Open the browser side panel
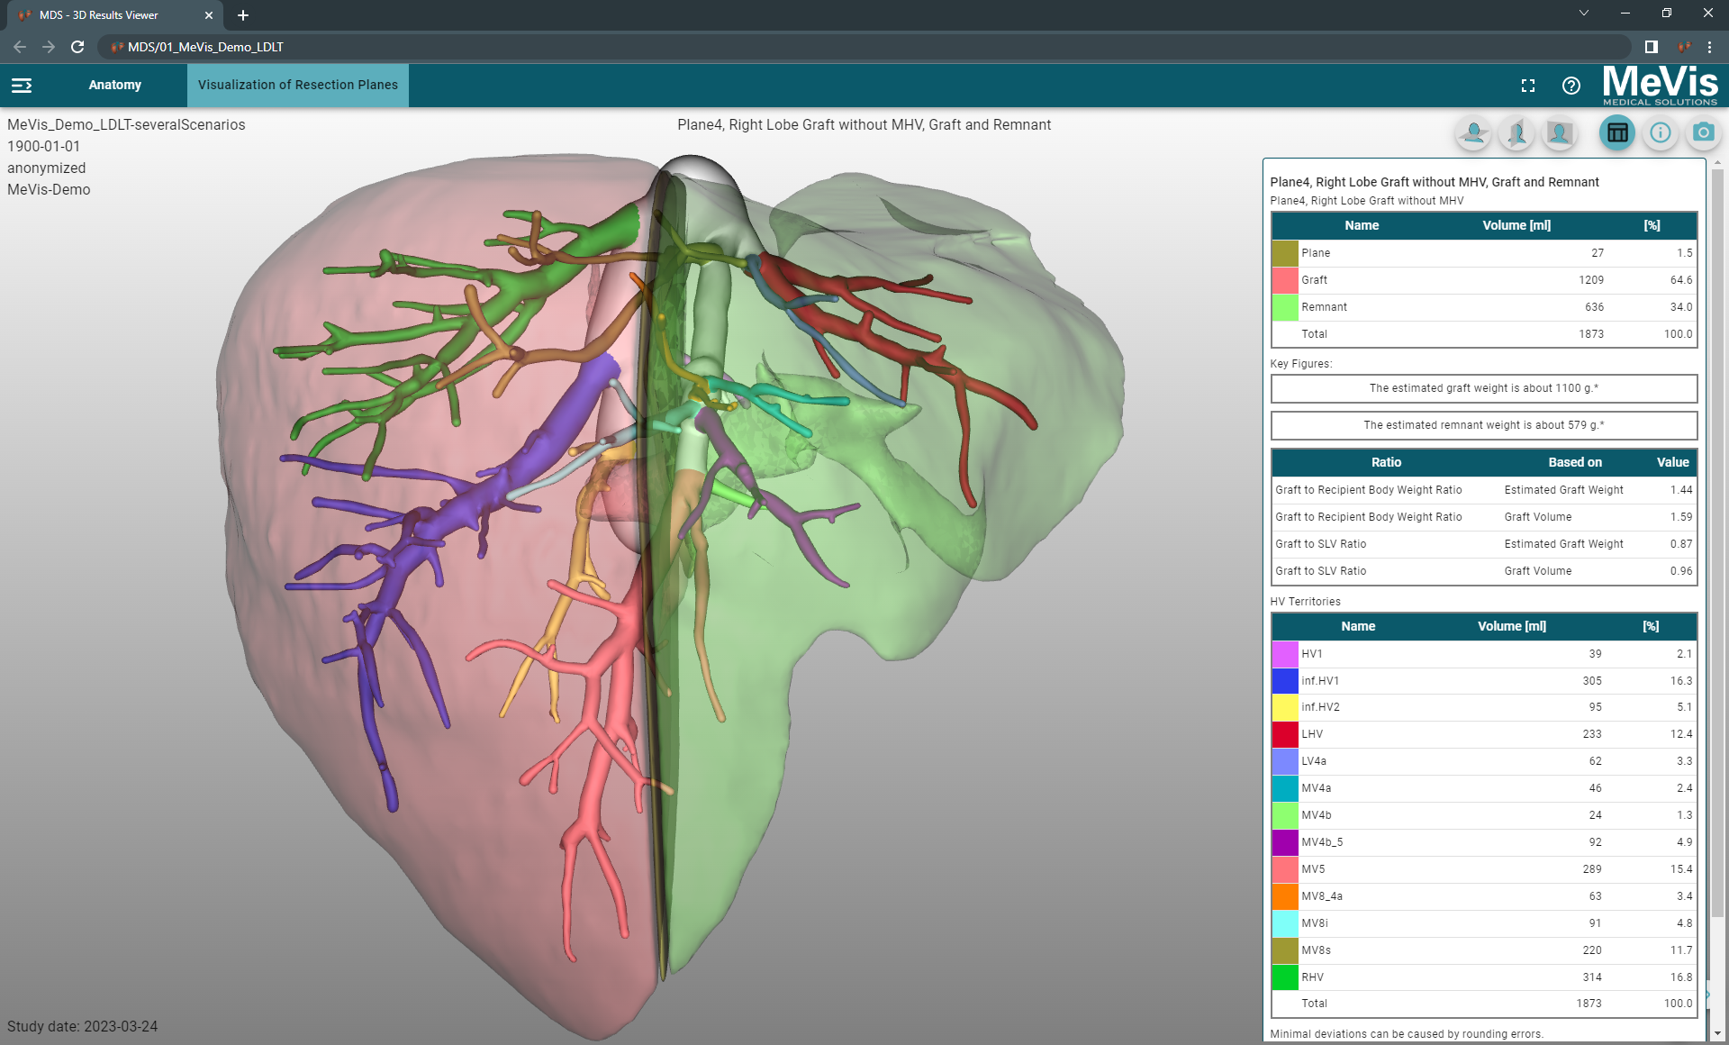Viewport: 1729px width, 1045px height. coord(1652,47)
